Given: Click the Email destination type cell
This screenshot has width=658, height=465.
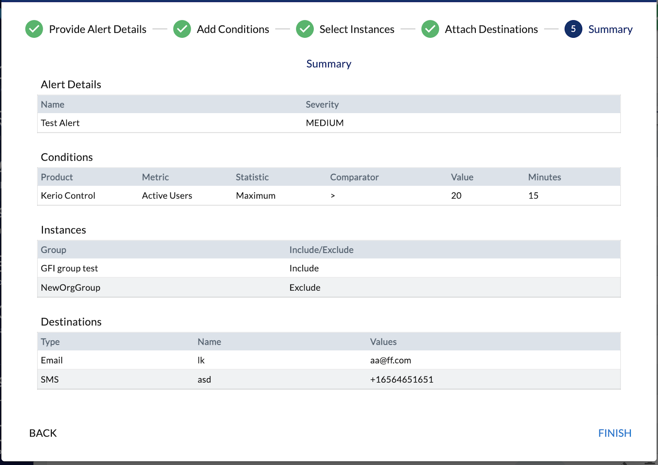Looking at the screenshot, I should [51, 361].
